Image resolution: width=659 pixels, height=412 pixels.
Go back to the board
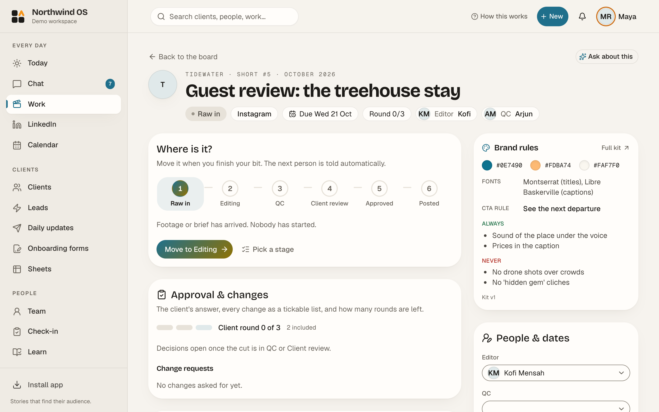[184, 57]
